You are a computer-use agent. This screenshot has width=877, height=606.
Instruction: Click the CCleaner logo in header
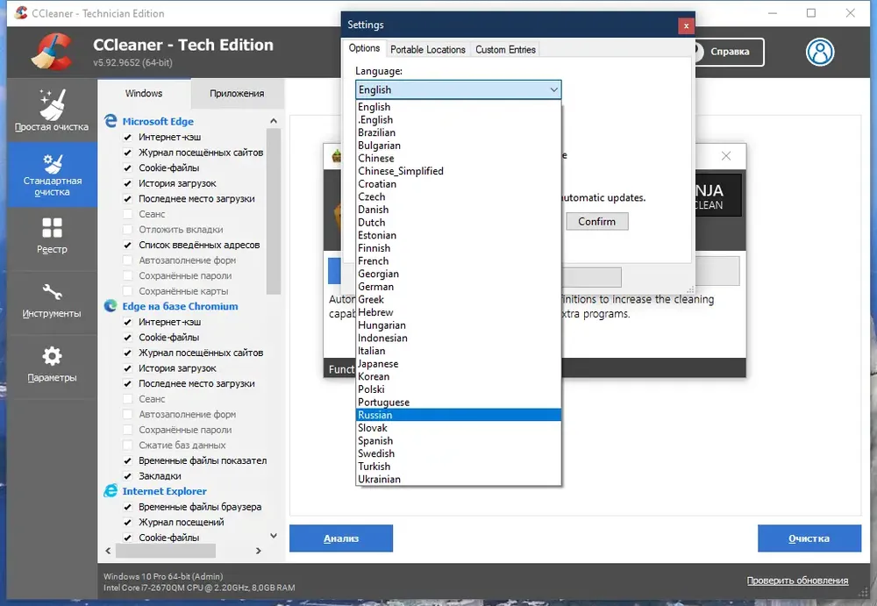pos(52,52)
